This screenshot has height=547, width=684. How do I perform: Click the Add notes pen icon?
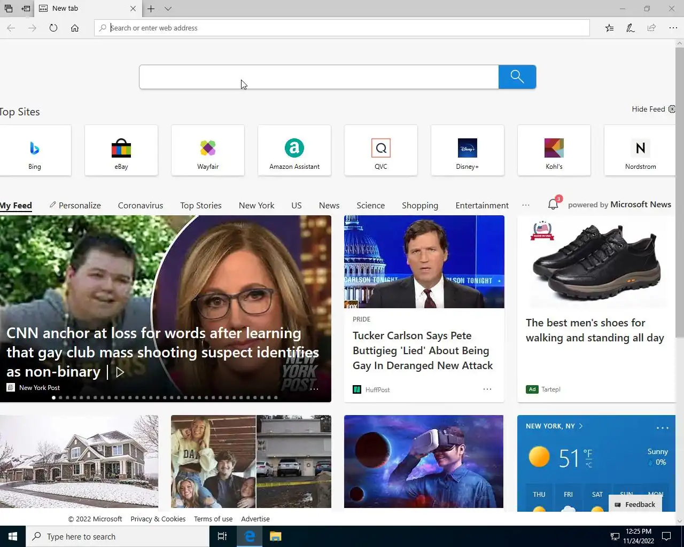point(631,28)
